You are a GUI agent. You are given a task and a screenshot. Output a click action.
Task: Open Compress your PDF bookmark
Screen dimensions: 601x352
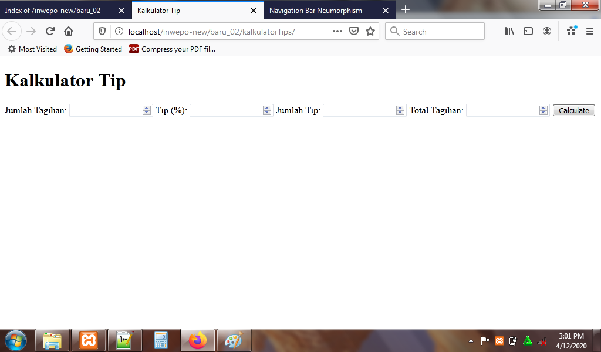[173, 49]
